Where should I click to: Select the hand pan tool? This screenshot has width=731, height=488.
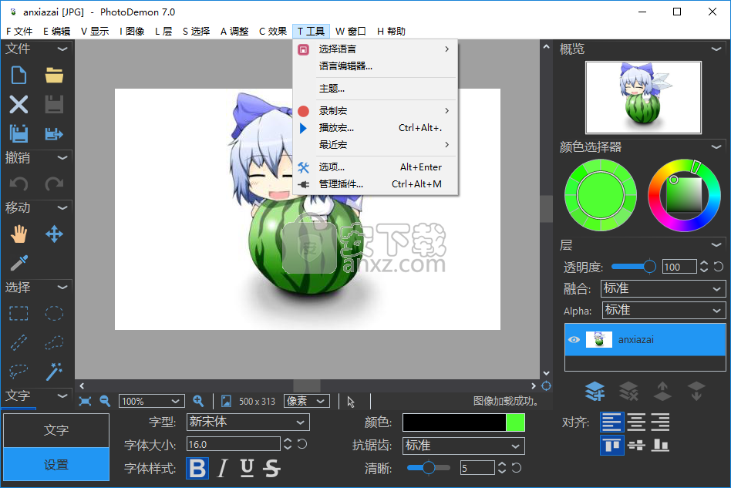coord(19,234)
